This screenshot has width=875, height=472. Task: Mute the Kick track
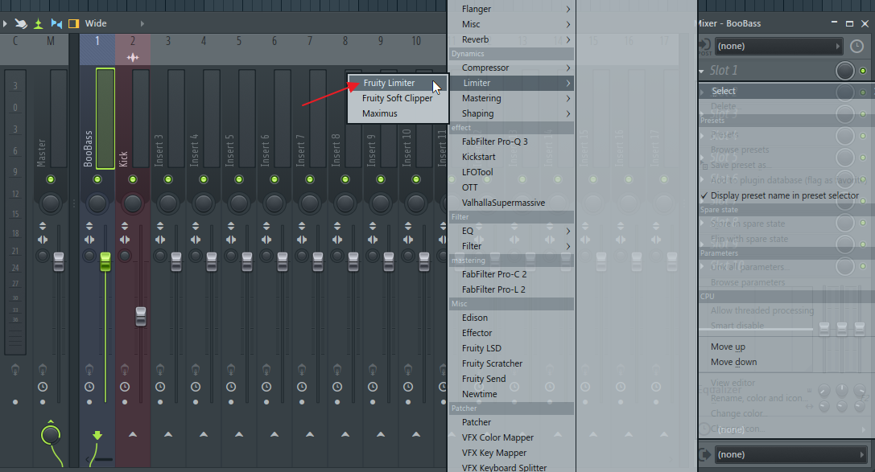coord(133,179)
